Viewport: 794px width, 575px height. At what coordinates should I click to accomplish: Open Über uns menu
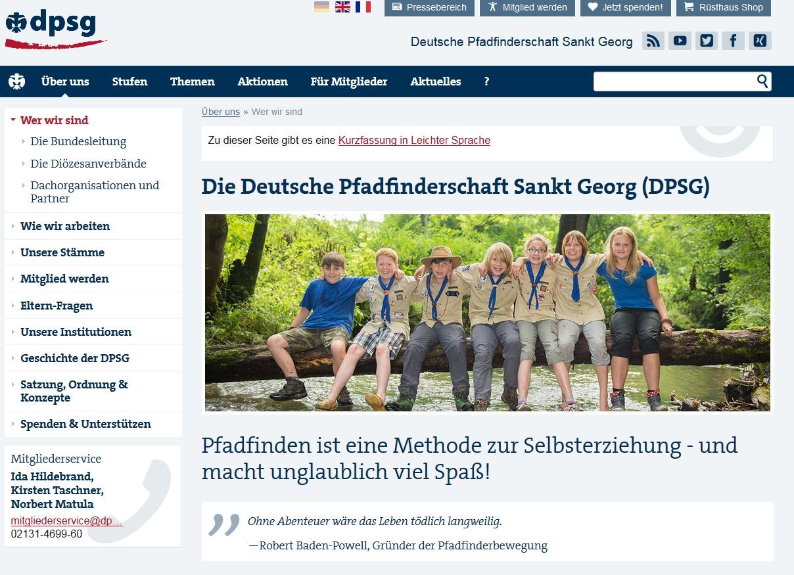[x=65, y=81]
